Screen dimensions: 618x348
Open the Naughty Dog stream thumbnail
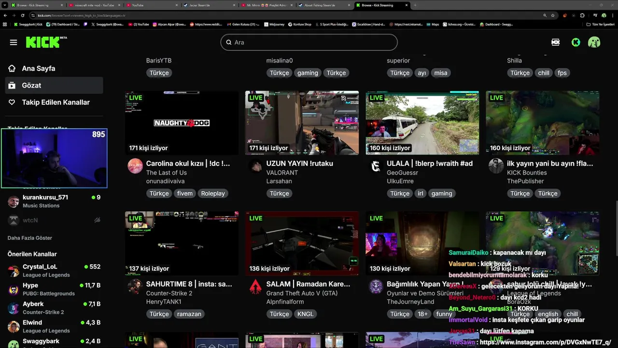point(182,123)
